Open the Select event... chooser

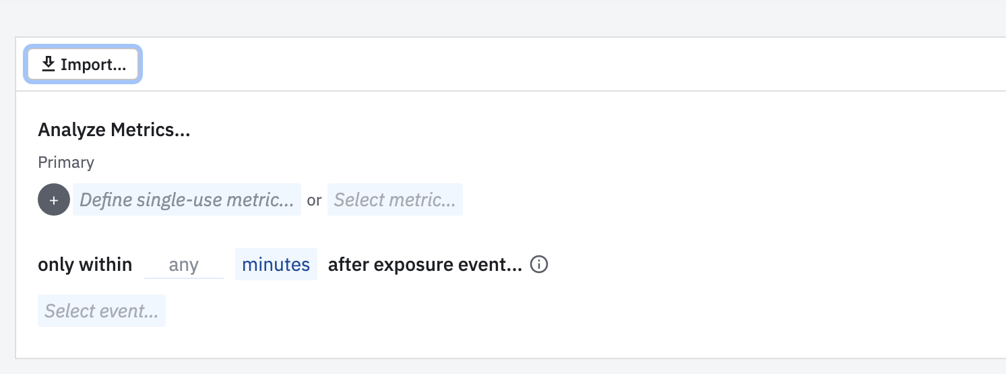102,311
